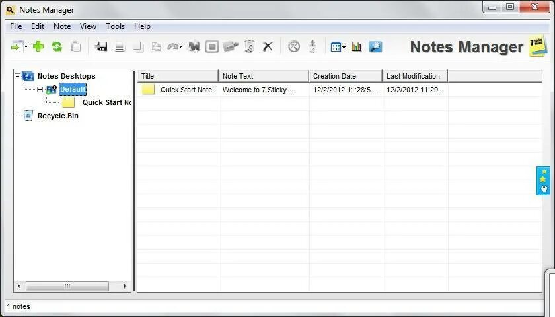555x317 pixels.
Task: Click the floppy disk save icon
Action: (x=101, y=46)
